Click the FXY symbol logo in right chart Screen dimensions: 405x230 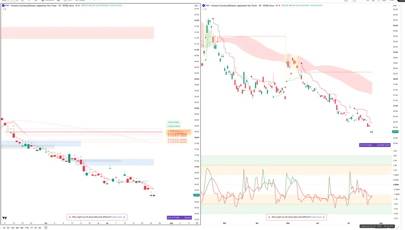pyautogui.click(x=204, y=6)
